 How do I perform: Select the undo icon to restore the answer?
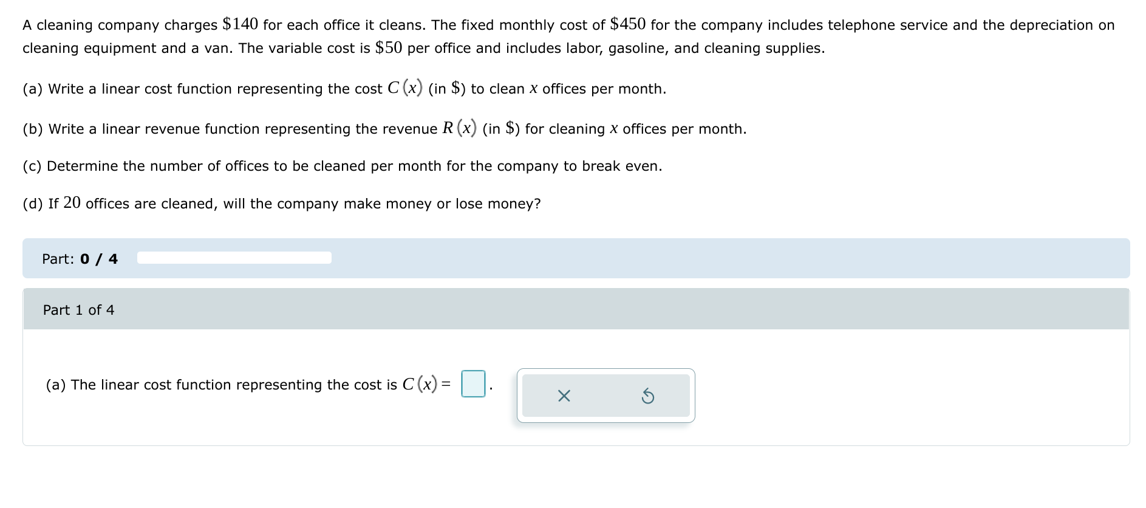click(649, 396)
